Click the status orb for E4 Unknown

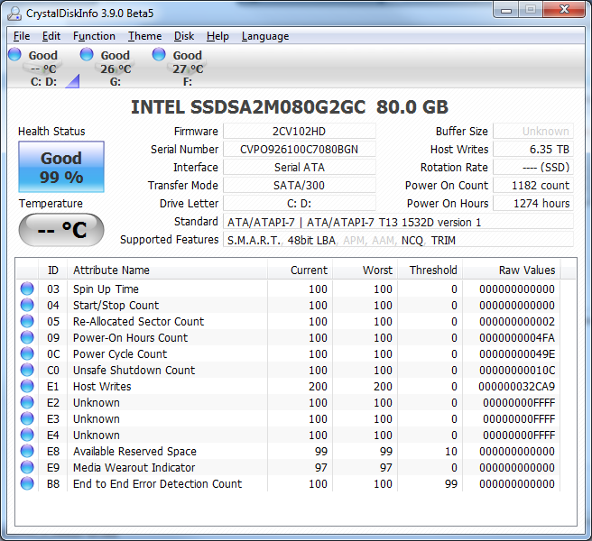(27, 435)
